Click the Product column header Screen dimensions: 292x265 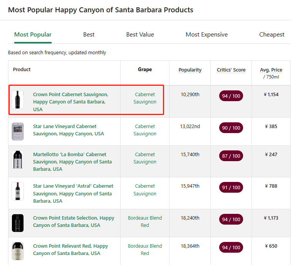click(22, 69)
